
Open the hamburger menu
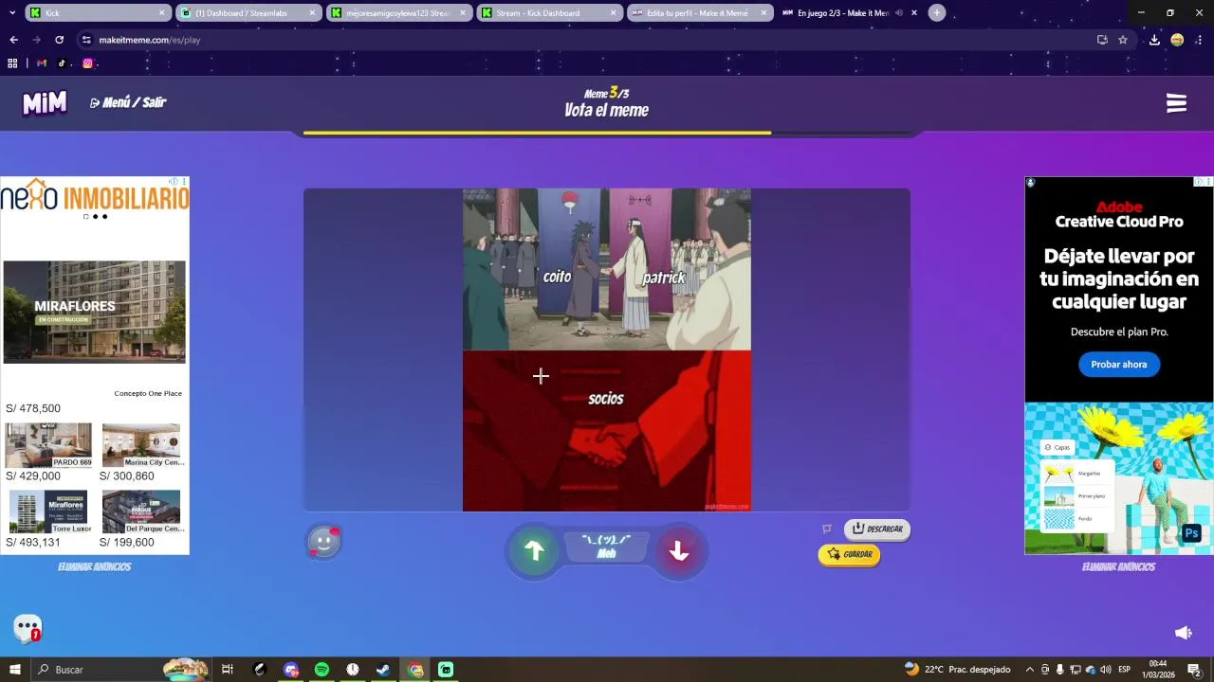(x=1176, y=103)
